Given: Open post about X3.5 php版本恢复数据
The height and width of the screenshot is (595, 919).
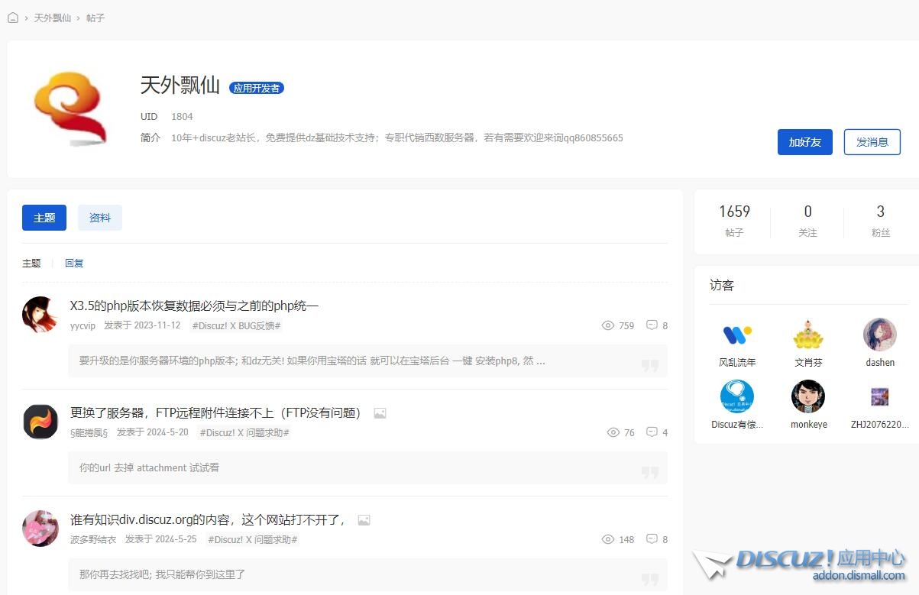Looking at the screenshot, I should [194, 306].
